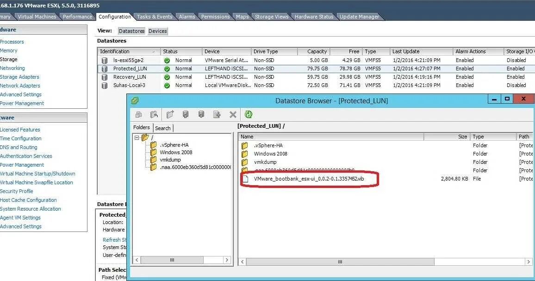The height and width of the screenshot is (281, 535).
Task: Click green status check in ls-esxi55ga-2 row
Action: (x=167, y=61)
